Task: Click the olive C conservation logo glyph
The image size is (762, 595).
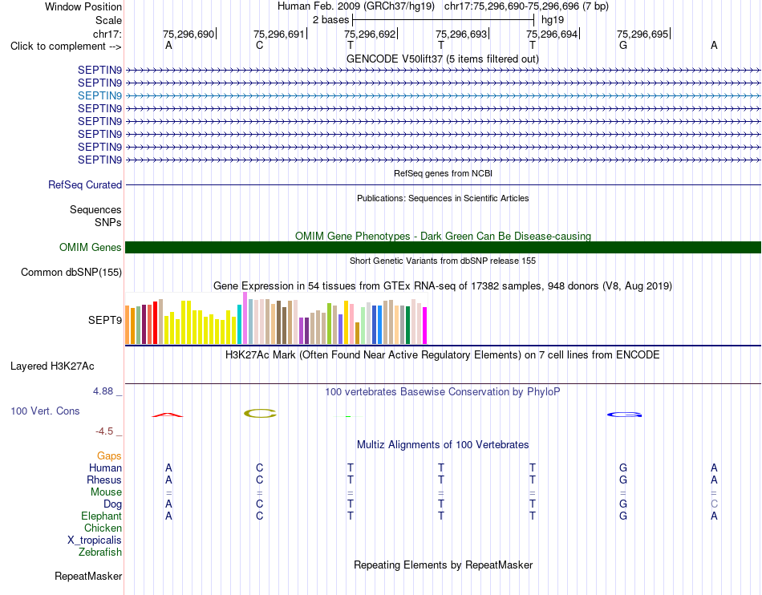Action: point(260,413)
